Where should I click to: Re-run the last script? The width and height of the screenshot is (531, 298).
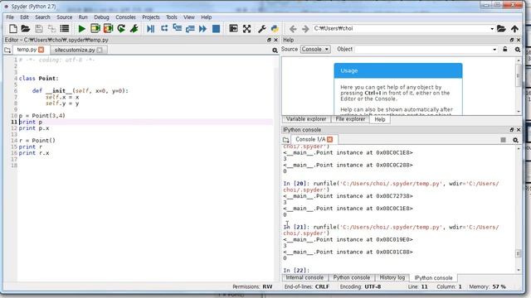pyautogui.click(x=121, y=29)
